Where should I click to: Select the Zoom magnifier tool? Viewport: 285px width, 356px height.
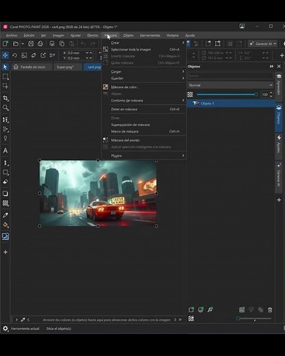(x=5, y=107)
